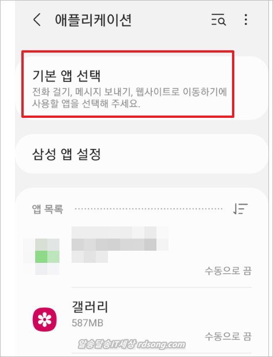Screen dimensions: 273x357
Task: Tap the 587MB size text under 갤러리
Action: point(88,323)
